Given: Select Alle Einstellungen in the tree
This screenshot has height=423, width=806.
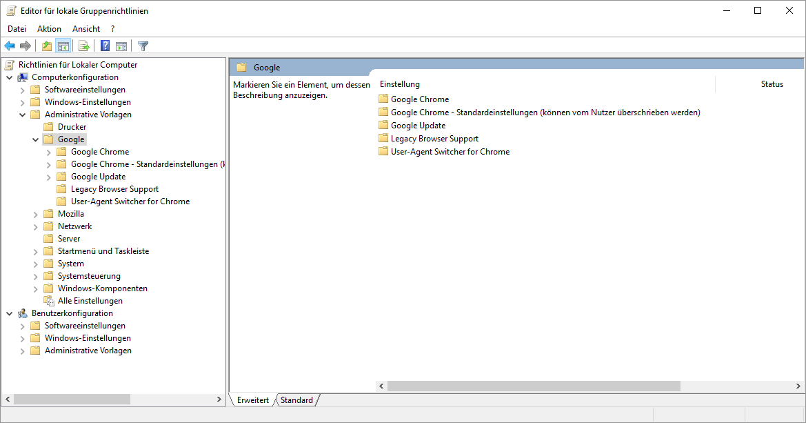Looking at the screenshot, I should tap(90, 301).
